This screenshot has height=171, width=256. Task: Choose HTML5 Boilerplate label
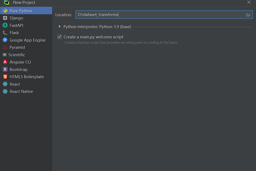[27, 77]
